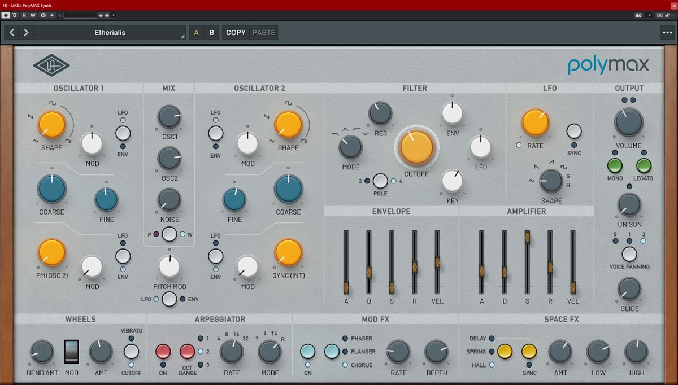Click the filter KEY knob
This screenshot has width=678, height=385.
(x=452, y=181)
